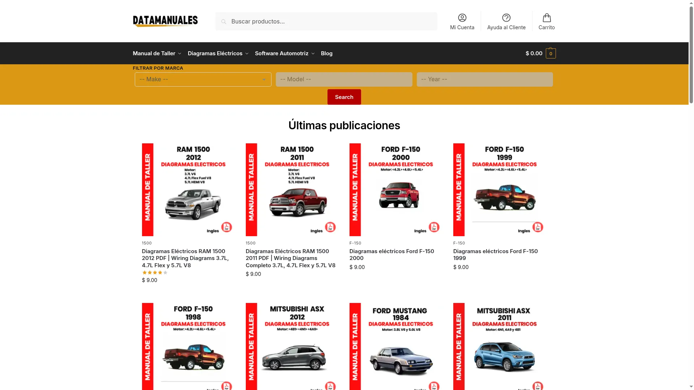Click the star rating under RAM 1500 2012
Image resolution: width=694 pixels, height=390 pixels.
pyautogui.click(x=155, y=273)
